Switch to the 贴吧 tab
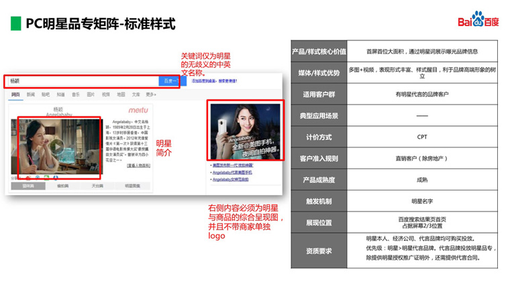Screen dimensions: 510x287 coord(46,95)
